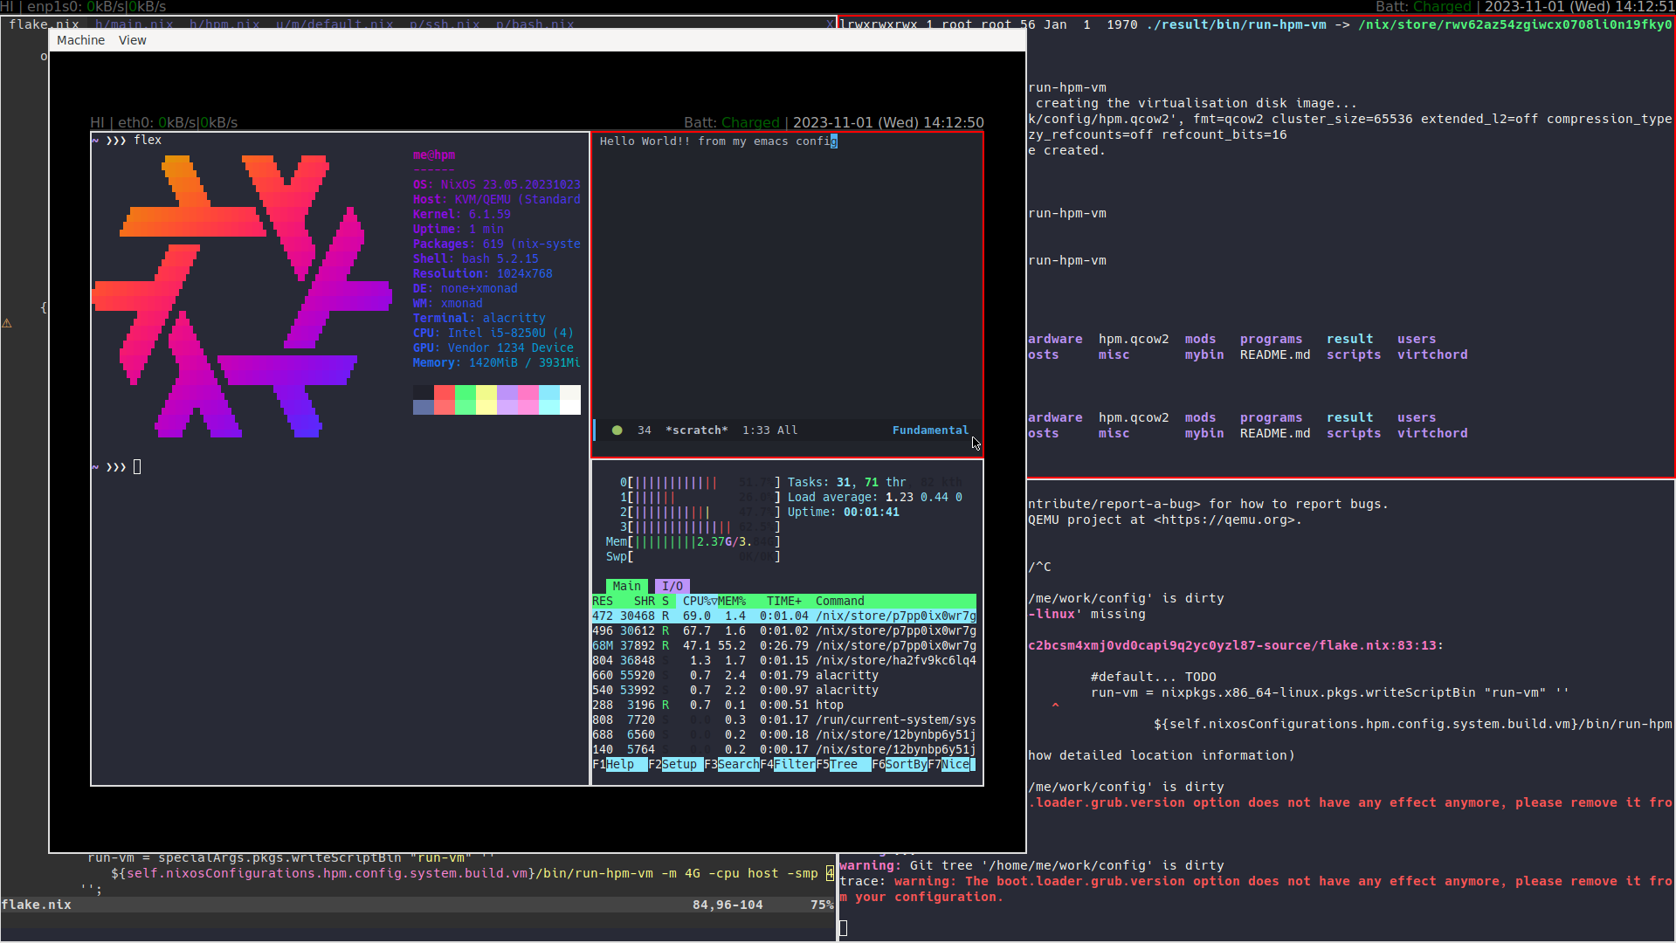The width and height of the screenshot is (1676, 943).
Task: Click the NixOS logo in neofetch output
Action: click(242, 296)
